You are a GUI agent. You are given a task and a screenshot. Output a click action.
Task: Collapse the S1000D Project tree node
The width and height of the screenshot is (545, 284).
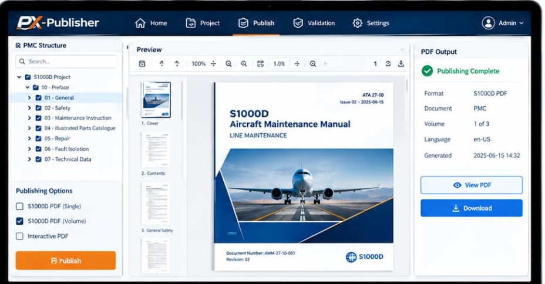pos(19,77)
